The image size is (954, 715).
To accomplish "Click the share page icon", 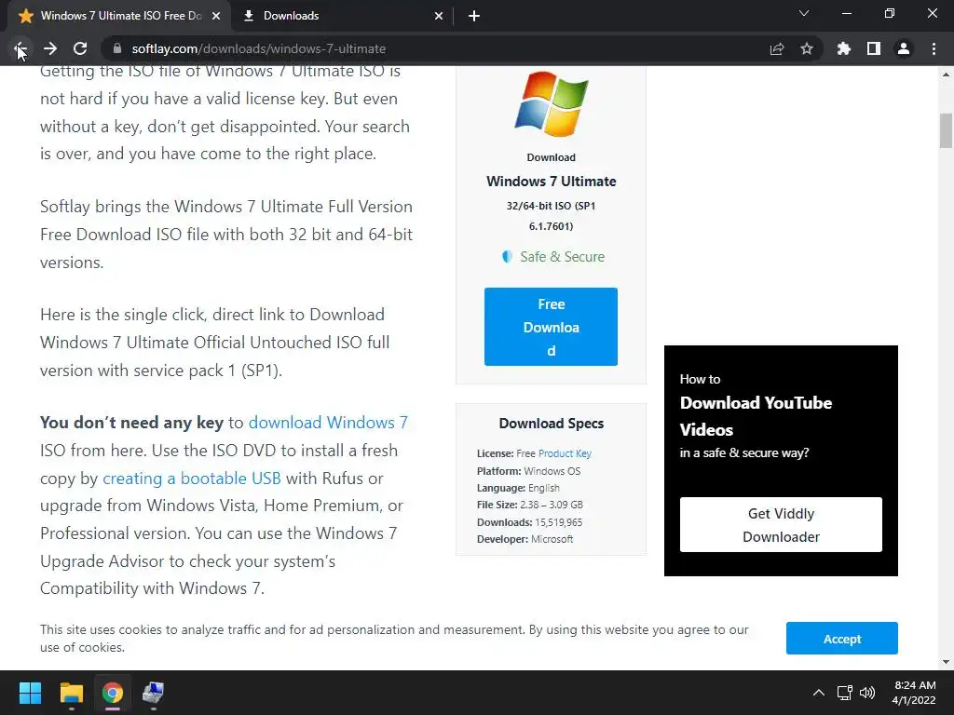I will tap(777, 48).
